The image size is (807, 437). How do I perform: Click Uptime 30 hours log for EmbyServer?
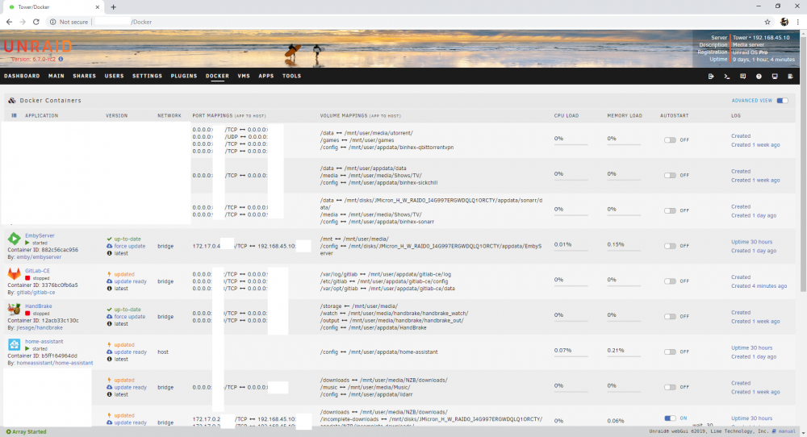coord(751,242)
